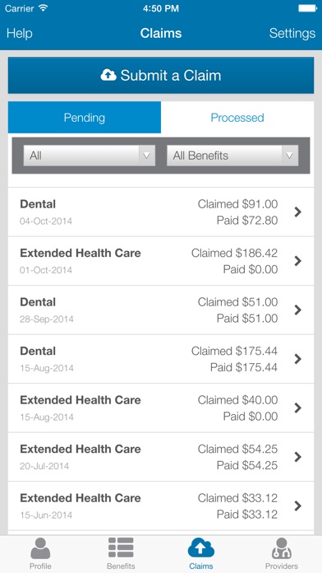Open the Benefits list icon
This screenshot has height=573, width=322.
point(121,547)
